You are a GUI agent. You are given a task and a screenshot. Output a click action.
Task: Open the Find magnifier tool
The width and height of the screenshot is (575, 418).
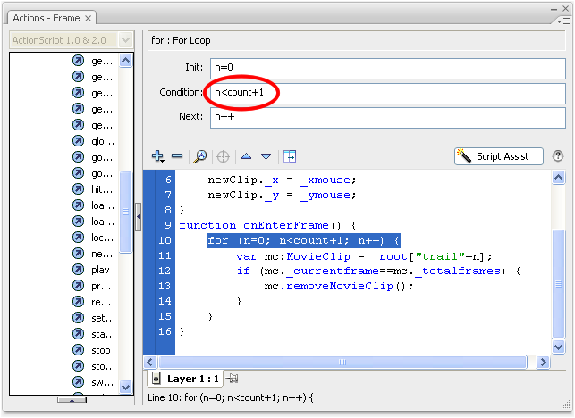click(200, 156)
